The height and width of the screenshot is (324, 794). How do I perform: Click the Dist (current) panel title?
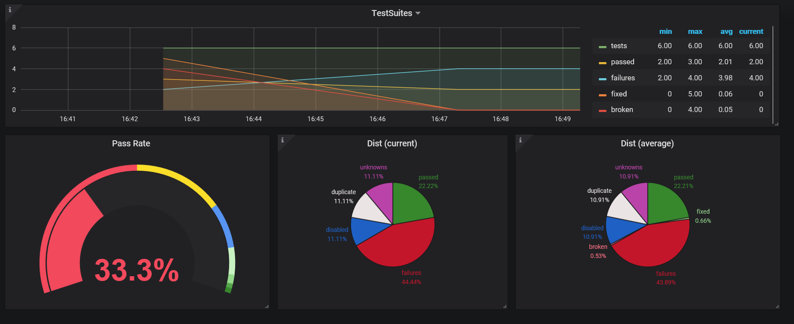[392, 143]
